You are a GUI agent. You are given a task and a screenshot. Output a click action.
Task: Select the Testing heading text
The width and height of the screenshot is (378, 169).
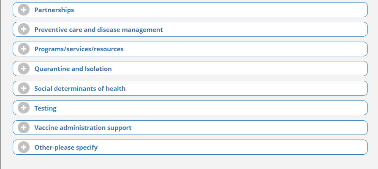coord(45,108)
